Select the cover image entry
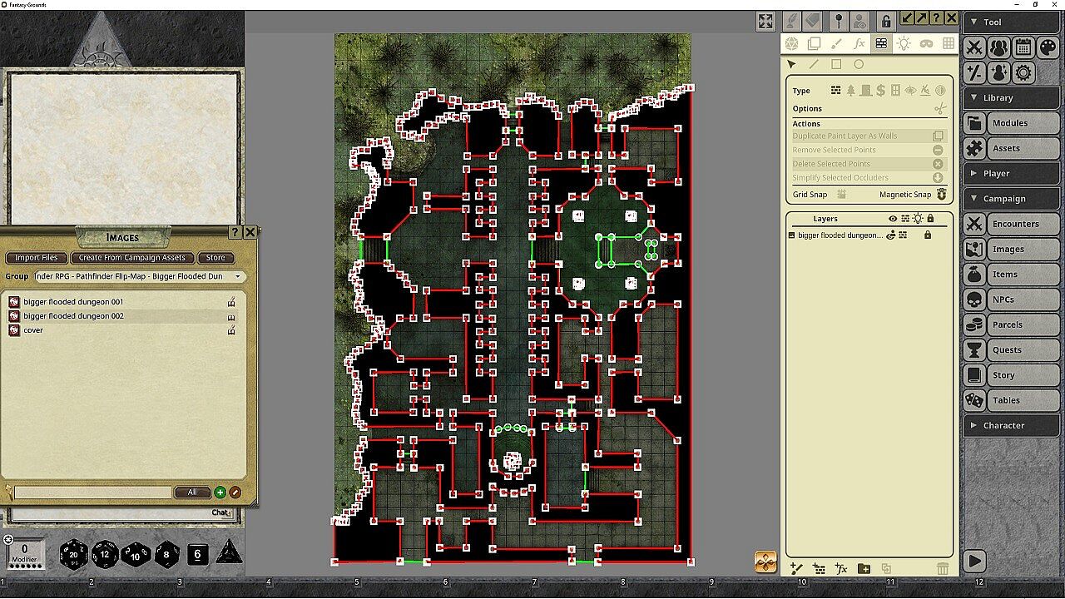Viewport: 1065px width, 599px height. click(33, 330)
